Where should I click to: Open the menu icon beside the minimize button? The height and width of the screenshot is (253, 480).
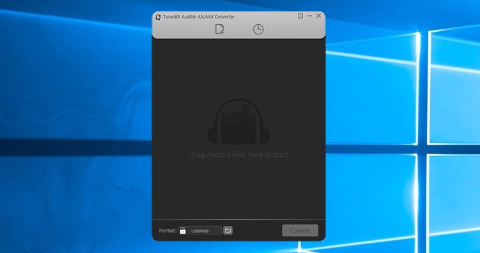[300, 15]
